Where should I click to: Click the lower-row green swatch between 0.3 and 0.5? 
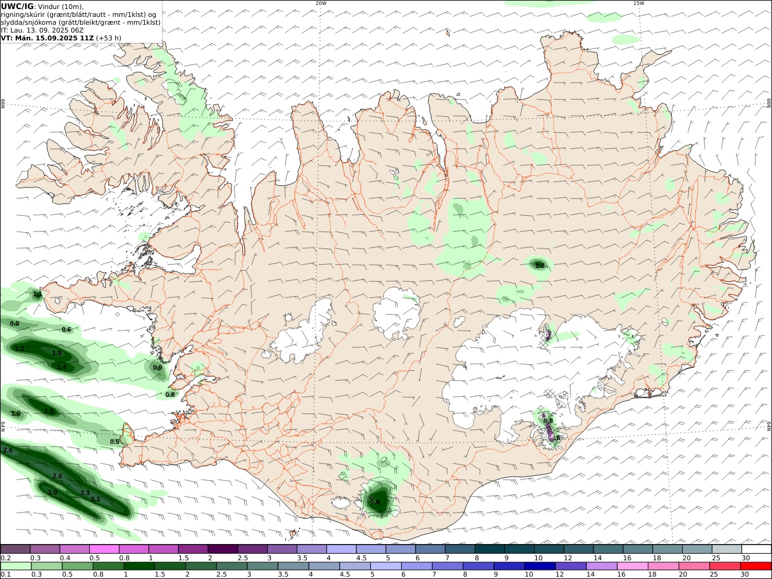pyautogui.click(x=46, y=566)
